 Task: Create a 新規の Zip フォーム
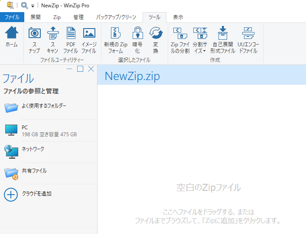[116, 40]
